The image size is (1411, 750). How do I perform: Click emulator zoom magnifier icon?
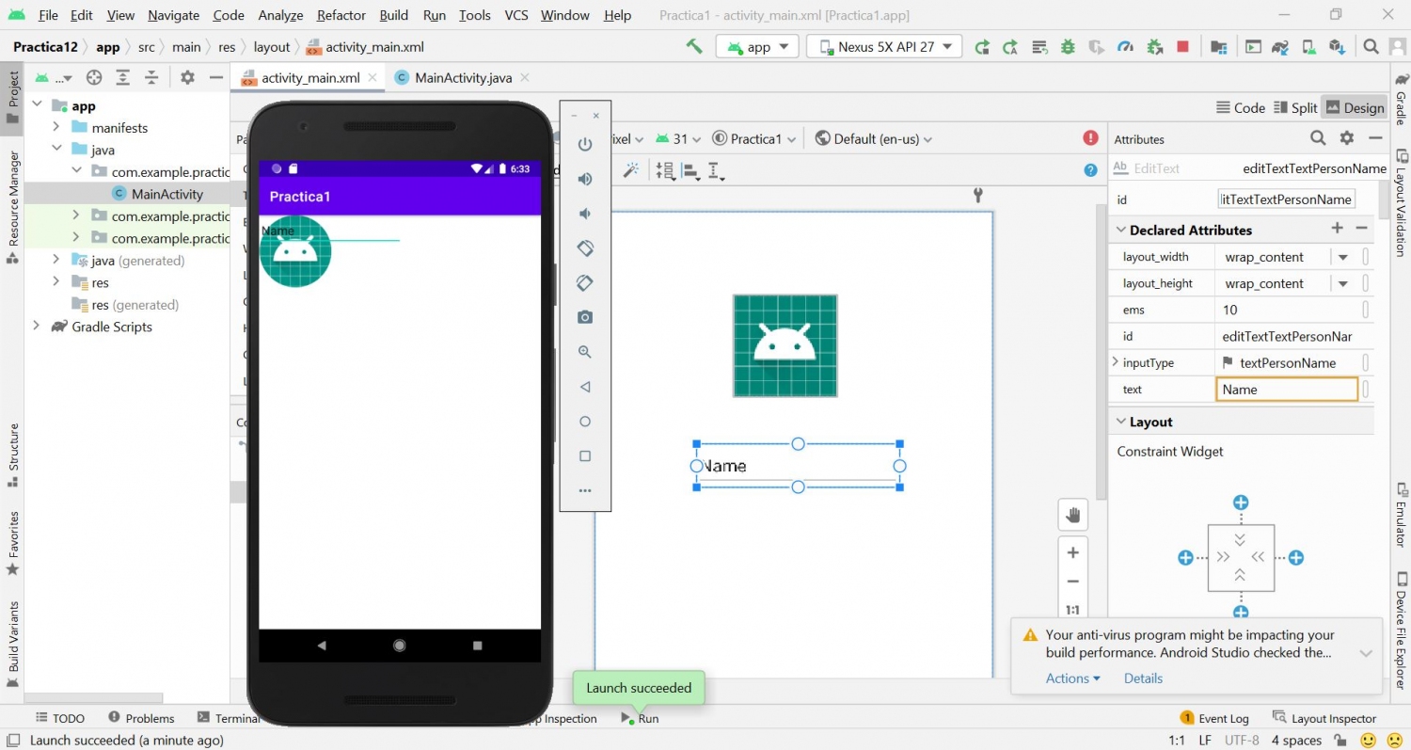coord(585,352)
